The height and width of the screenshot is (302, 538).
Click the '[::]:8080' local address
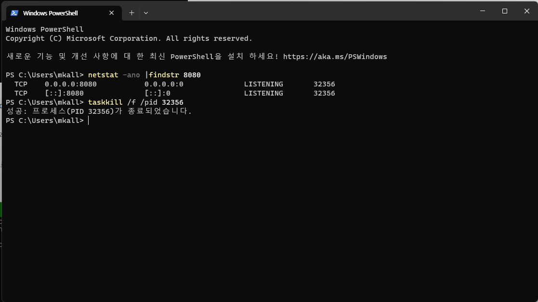click(x=64, y=93)
